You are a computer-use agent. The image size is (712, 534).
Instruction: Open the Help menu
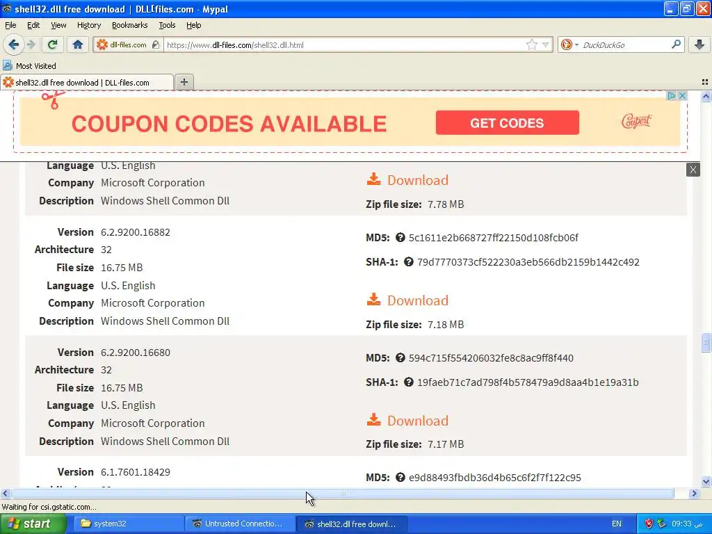(x=193, y=25)
